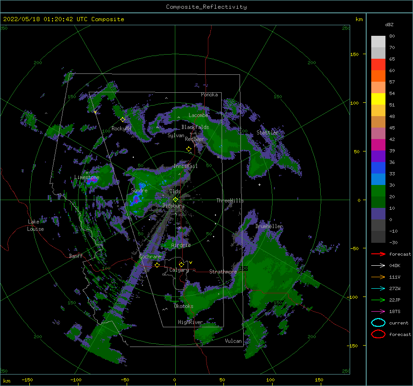Select the light gray swatch between 80 and 70 dBZ
413x386 pixels.
tap(378, 42)
